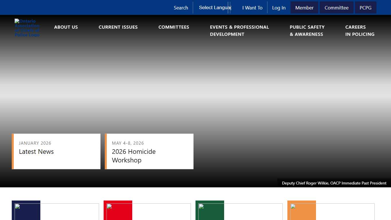This screenshot has width=391, height=220.
Task: Expand the I Want To menu
Action: pos(252,8)
